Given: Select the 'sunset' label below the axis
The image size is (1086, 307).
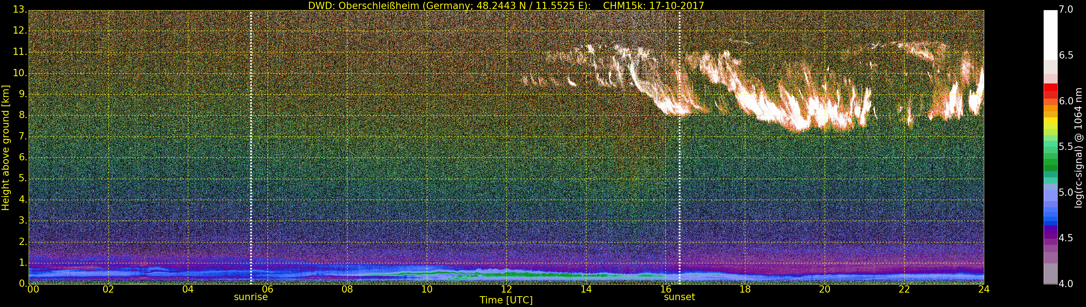Looking at the screenshot, I should coord(679,297).
